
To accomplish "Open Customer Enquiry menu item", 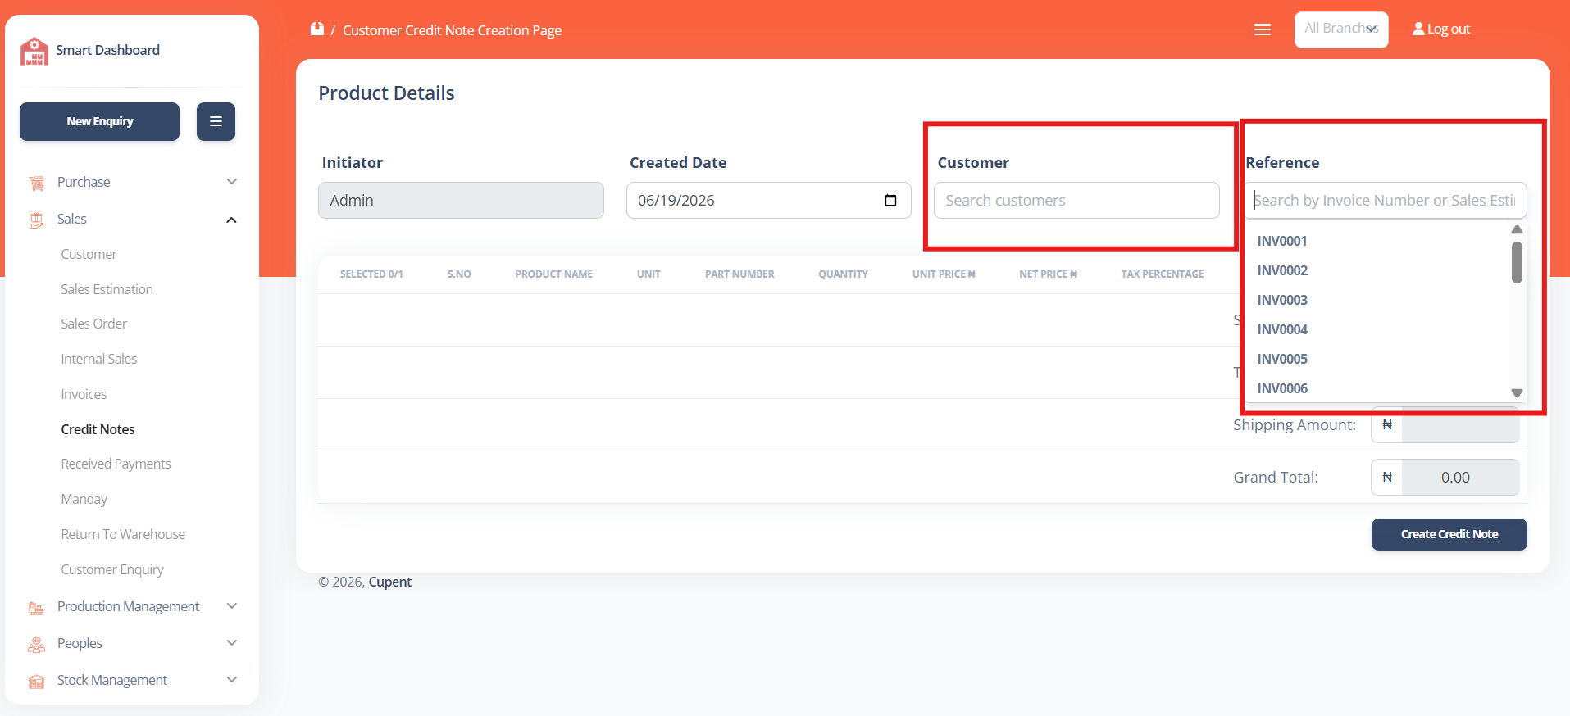I will pyautogui.click(x=112, y=569).
